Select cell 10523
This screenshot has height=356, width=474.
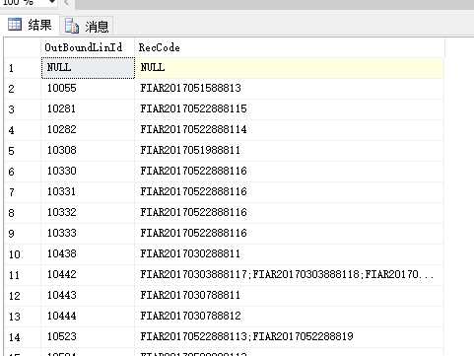88,337
